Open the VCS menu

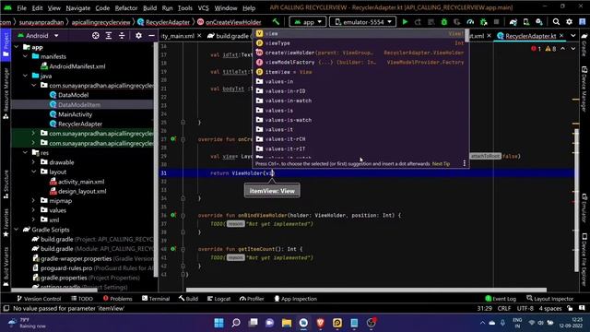coord(203,8)
